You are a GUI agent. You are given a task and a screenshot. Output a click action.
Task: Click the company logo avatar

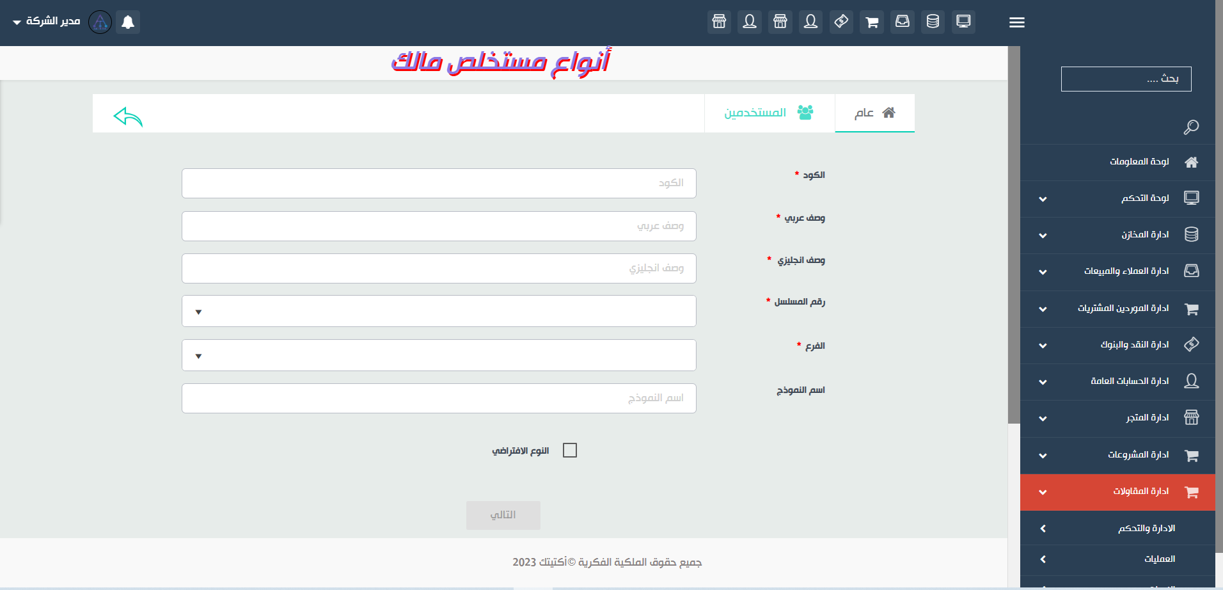100,22
